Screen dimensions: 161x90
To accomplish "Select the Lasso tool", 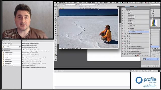I will point(56,14).
